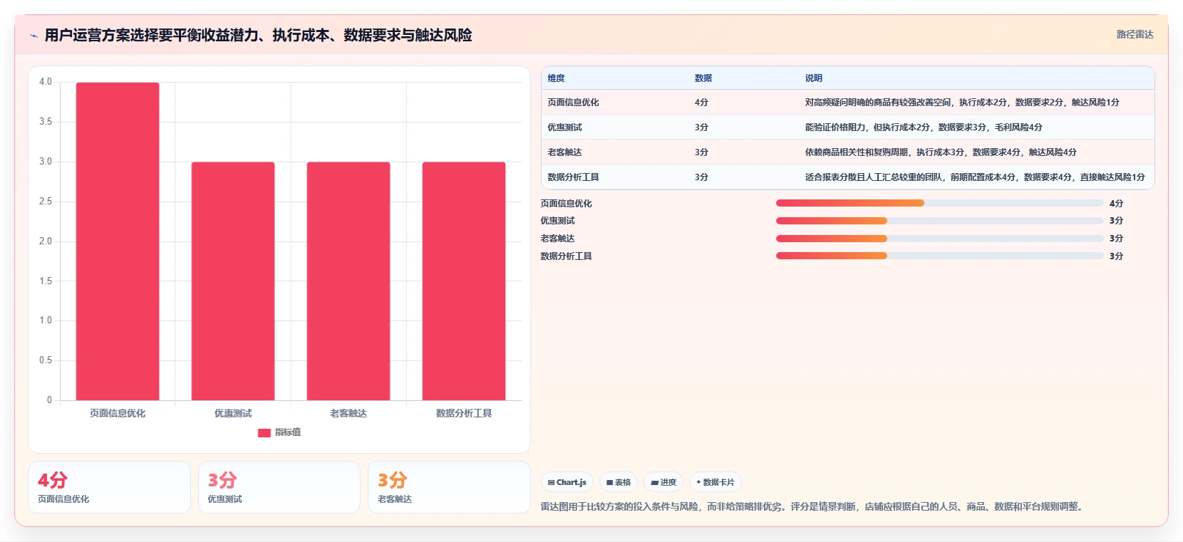The width and height of the screenshot is (1183, 542).
Task: Click the small blue icon before the title
Action: (x=33, y=36)
